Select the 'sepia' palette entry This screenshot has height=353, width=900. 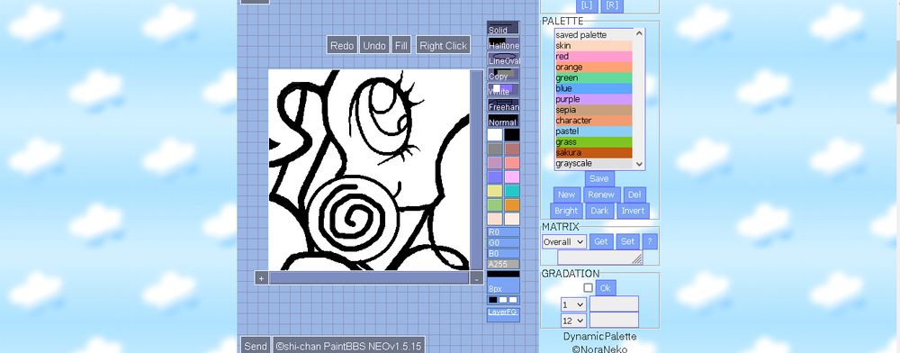(594, 110)
